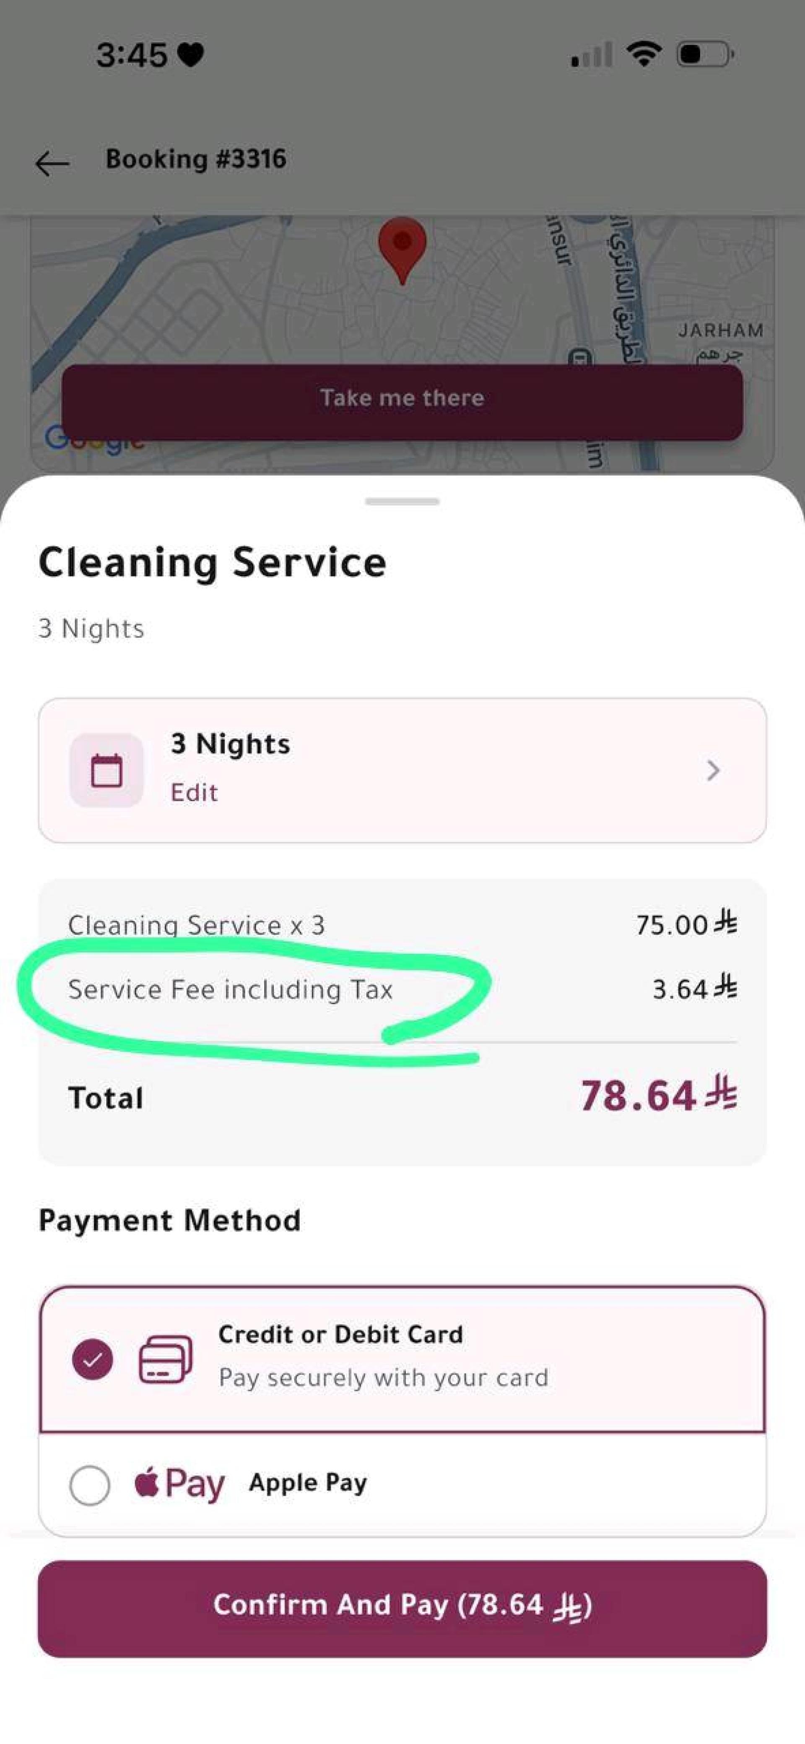The width and height of the screenshot is (805, 1744).
Task: Tap the Wi-Fi status icon
Action: 644,54
